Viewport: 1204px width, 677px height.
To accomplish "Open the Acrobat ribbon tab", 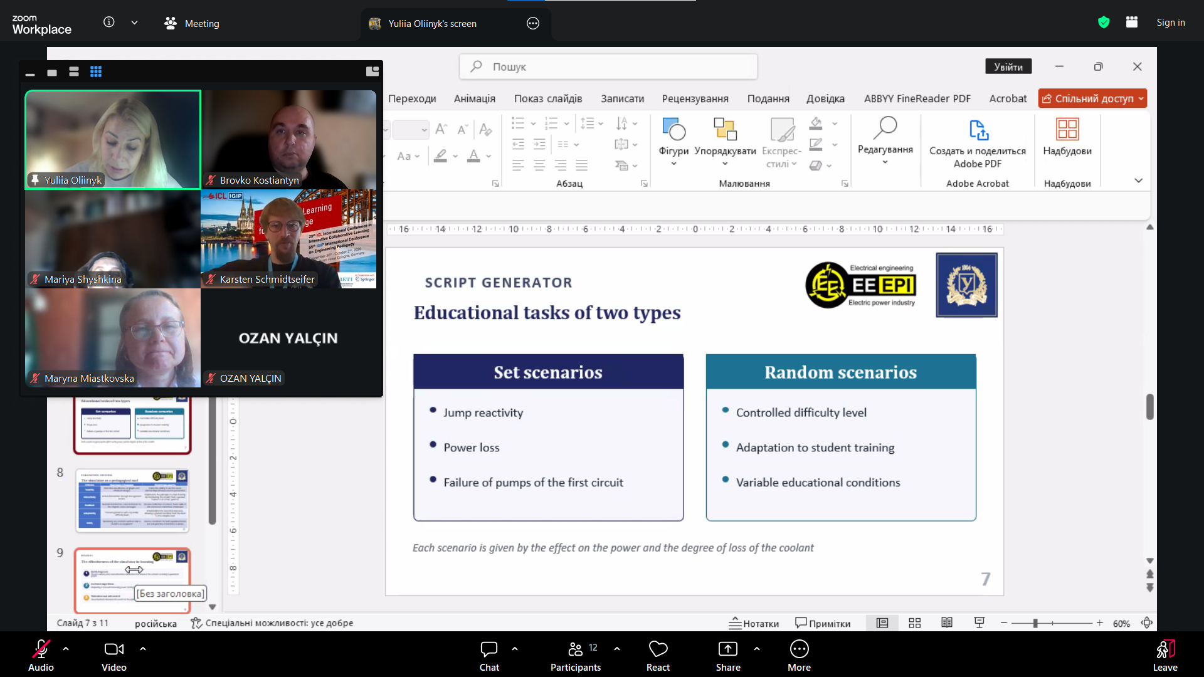I will (x=1008, y=98).
